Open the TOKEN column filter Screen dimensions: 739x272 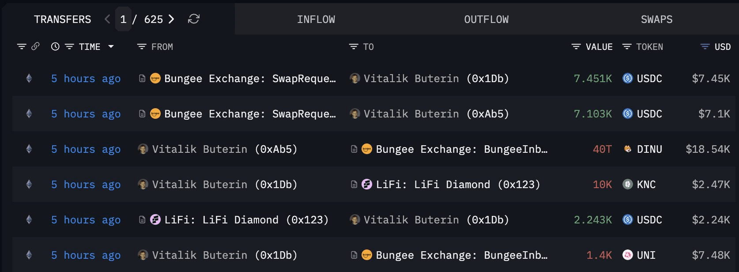pos(626,46)
